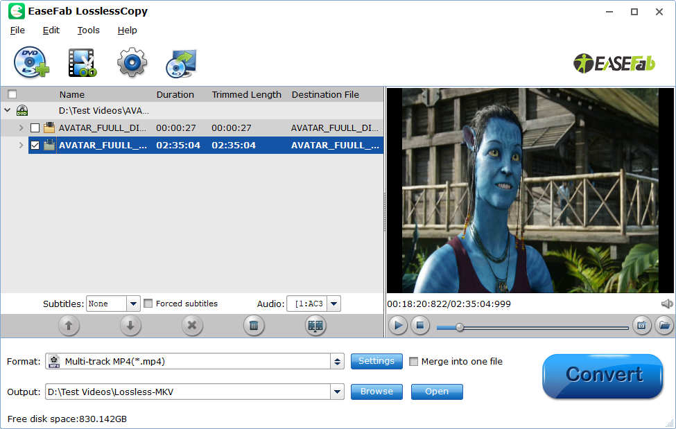The height and width of the screenshot is (429, 676).
Task: Open the Subtitles dropdown
Action: coord(133,304)
